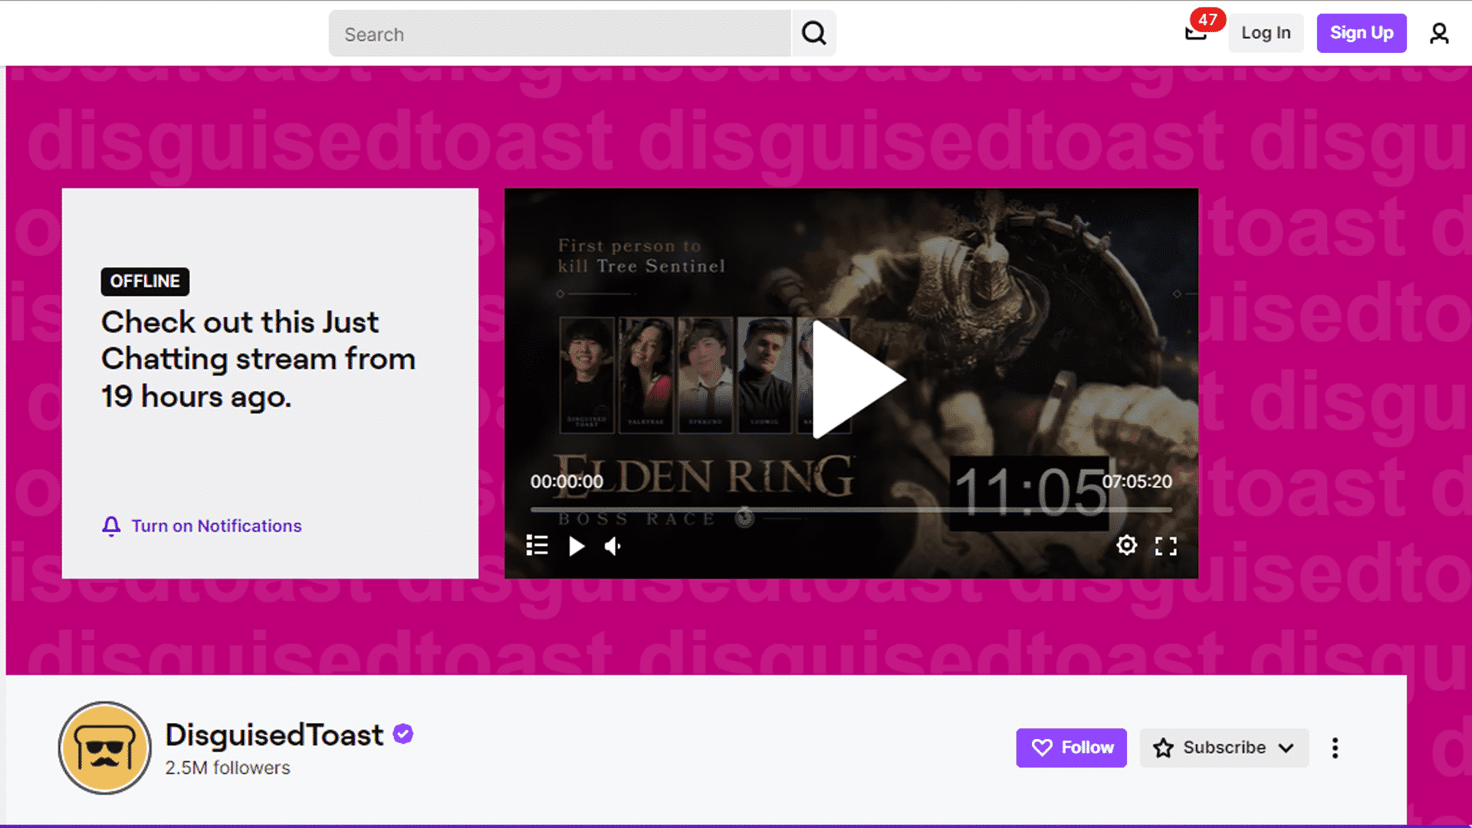The height and width of the screenshot is (828, 1472).
Task: Open video player settings gear
Action: (x=1126, y=545)
